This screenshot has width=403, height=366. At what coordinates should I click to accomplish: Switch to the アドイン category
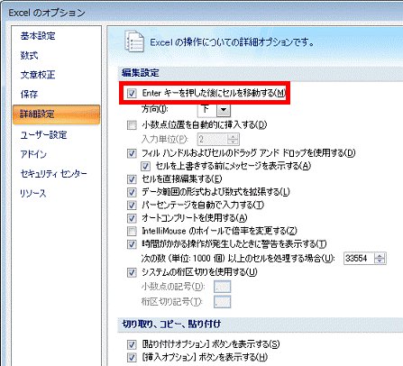[33, 154]
